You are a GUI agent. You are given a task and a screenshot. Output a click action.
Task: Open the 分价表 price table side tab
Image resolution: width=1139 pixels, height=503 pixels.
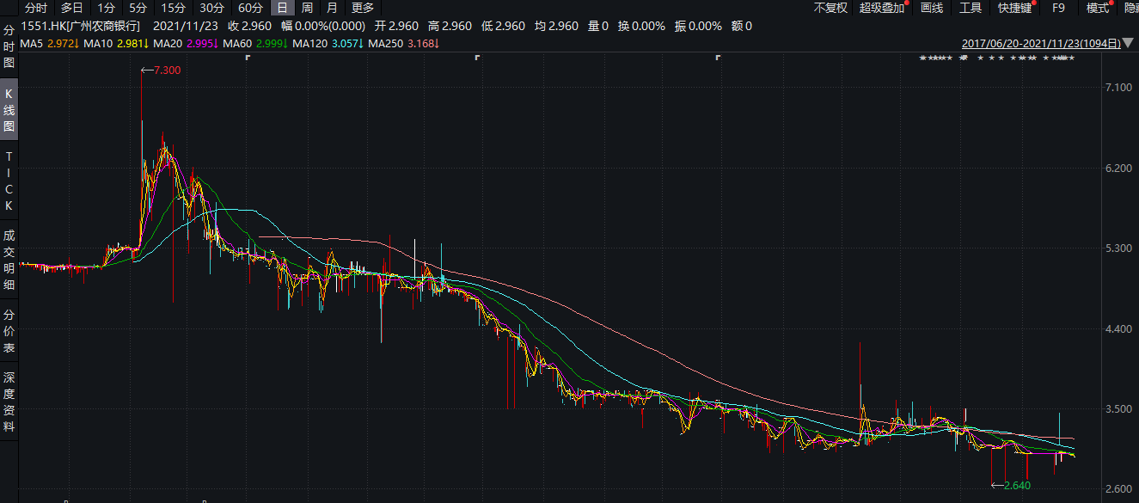9,331
